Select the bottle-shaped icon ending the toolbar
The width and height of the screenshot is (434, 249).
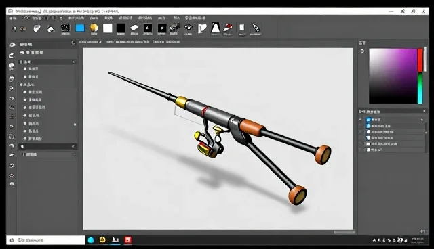tap(256, 28)
